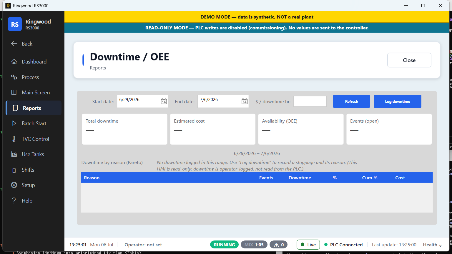Open TVC Control page
Viewport: 452px width, 254px height.
coord(34,139)
